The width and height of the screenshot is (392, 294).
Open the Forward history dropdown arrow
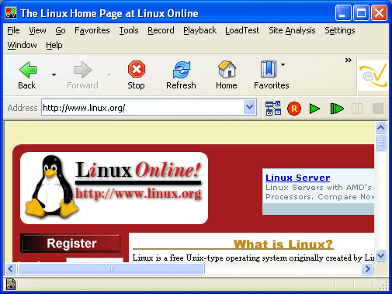(109, 74)
